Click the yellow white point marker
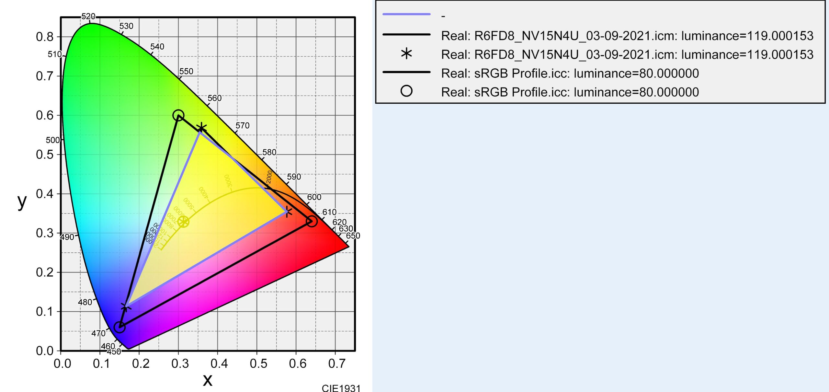Screen dimensions: 829x392 183,222
